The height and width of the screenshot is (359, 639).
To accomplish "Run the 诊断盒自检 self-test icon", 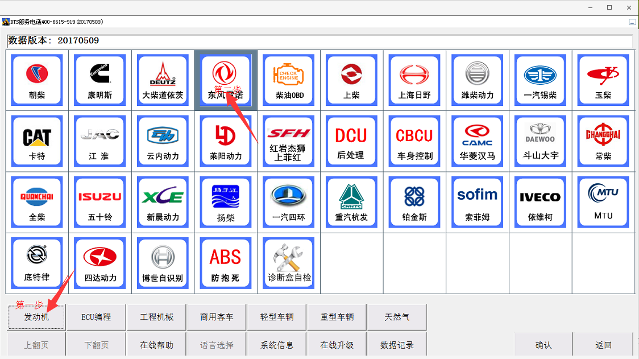I will 289,263.
